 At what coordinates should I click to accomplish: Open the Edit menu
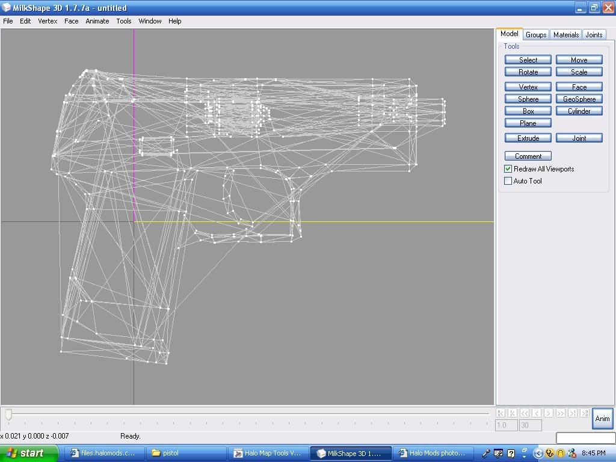pyautogui.click(x=25, y=21)
